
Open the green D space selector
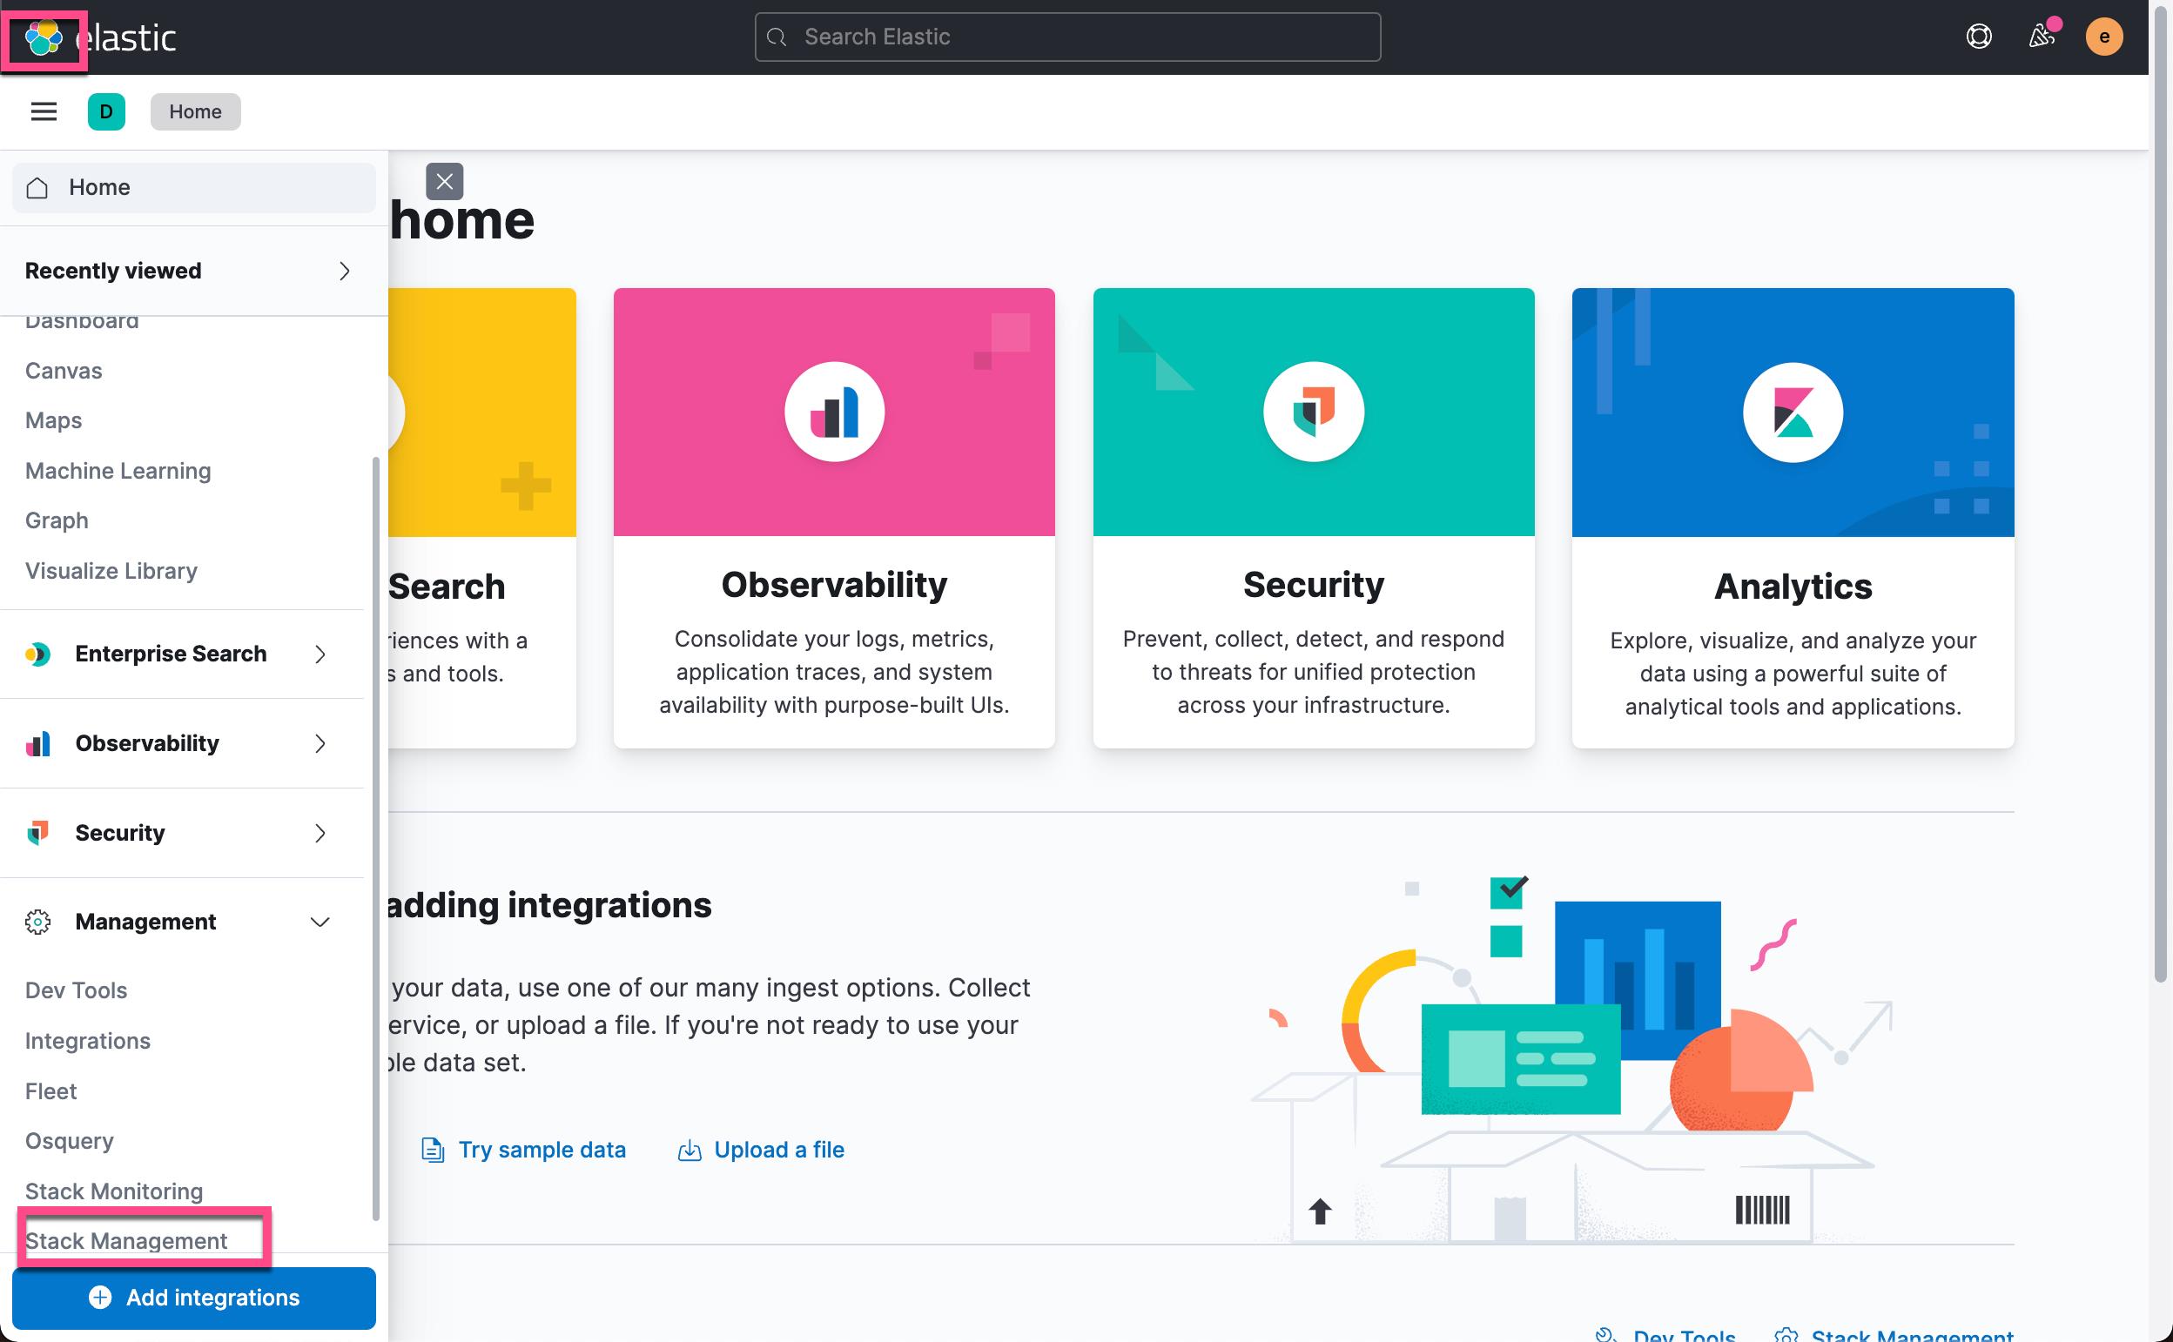click(x=106, y=111)
